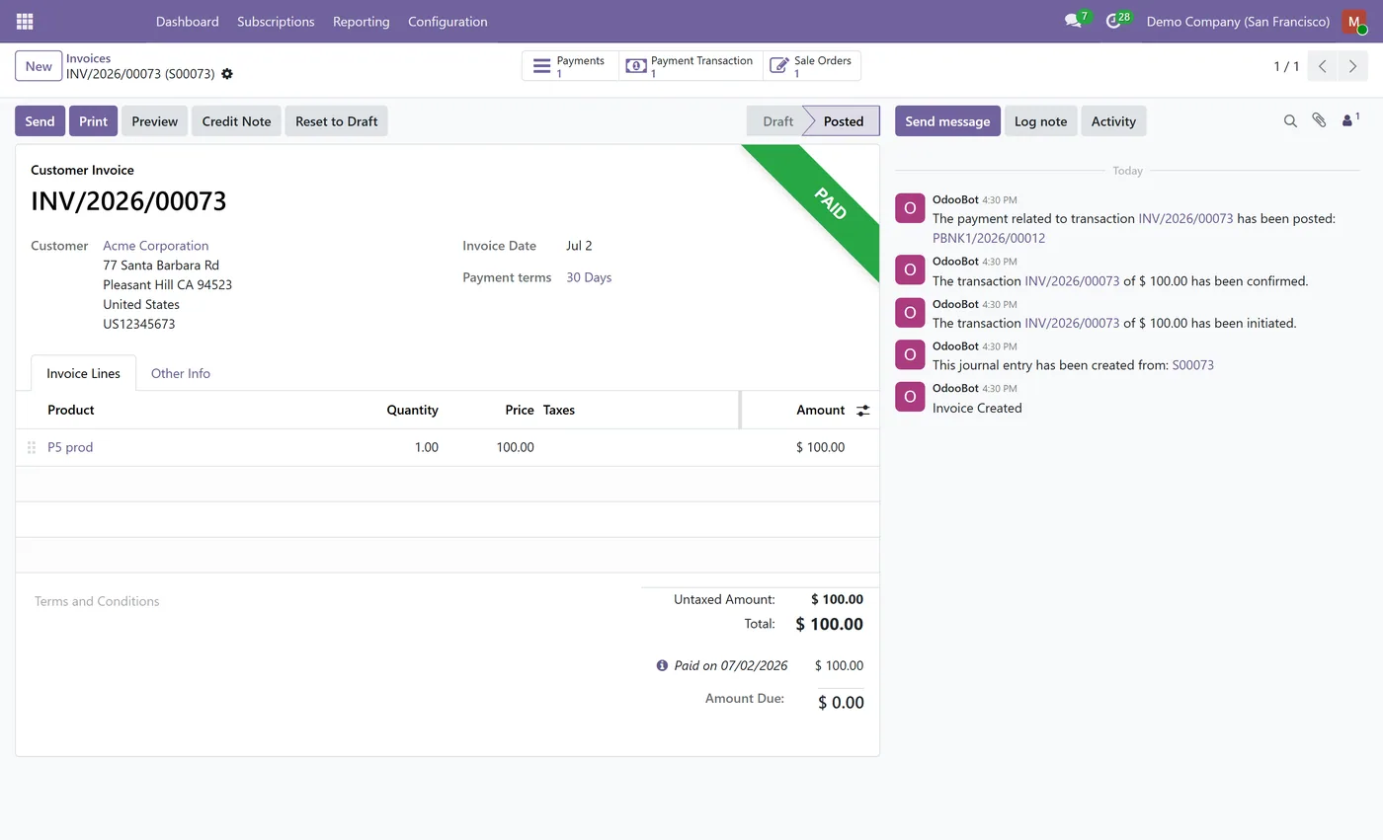Click the user avatar in the top bar
This screenshot has width=1383, height=840.
pyautogui.click(x=1353, y=21)
